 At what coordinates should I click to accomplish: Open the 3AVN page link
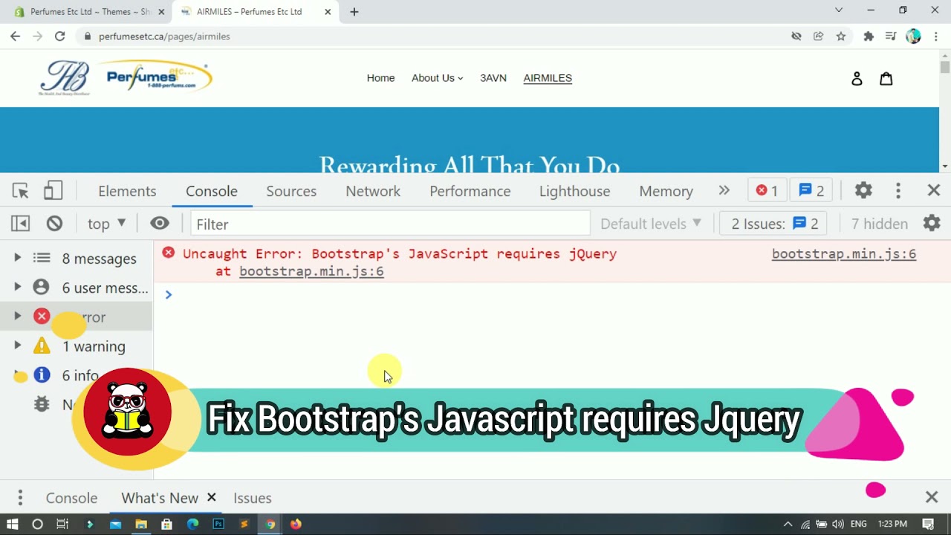(x=493, y=78)
